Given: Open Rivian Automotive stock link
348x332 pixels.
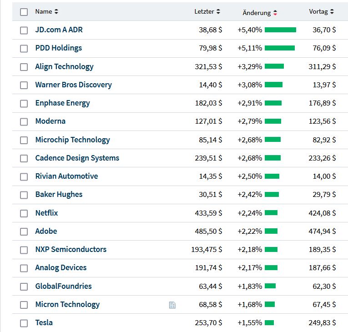Looking at the screenshot, I should 66,176.
